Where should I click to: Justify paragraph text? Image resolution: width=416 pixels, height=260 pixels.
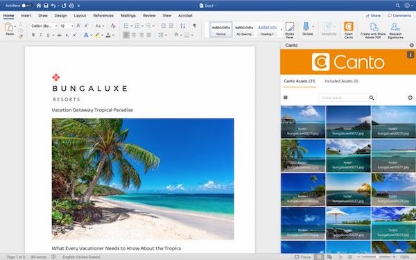coord(149,35)
